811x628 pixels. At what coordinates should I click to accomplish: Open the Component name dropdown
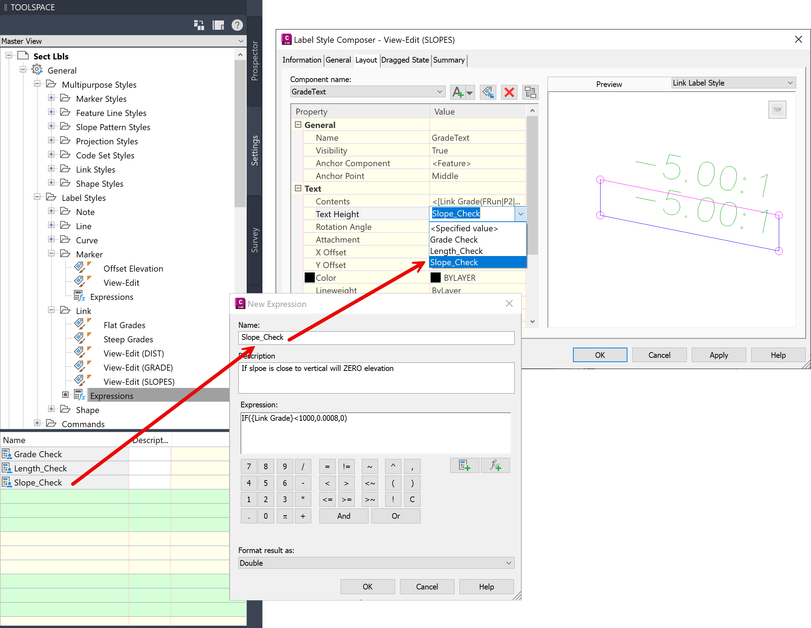pos(439,92)
